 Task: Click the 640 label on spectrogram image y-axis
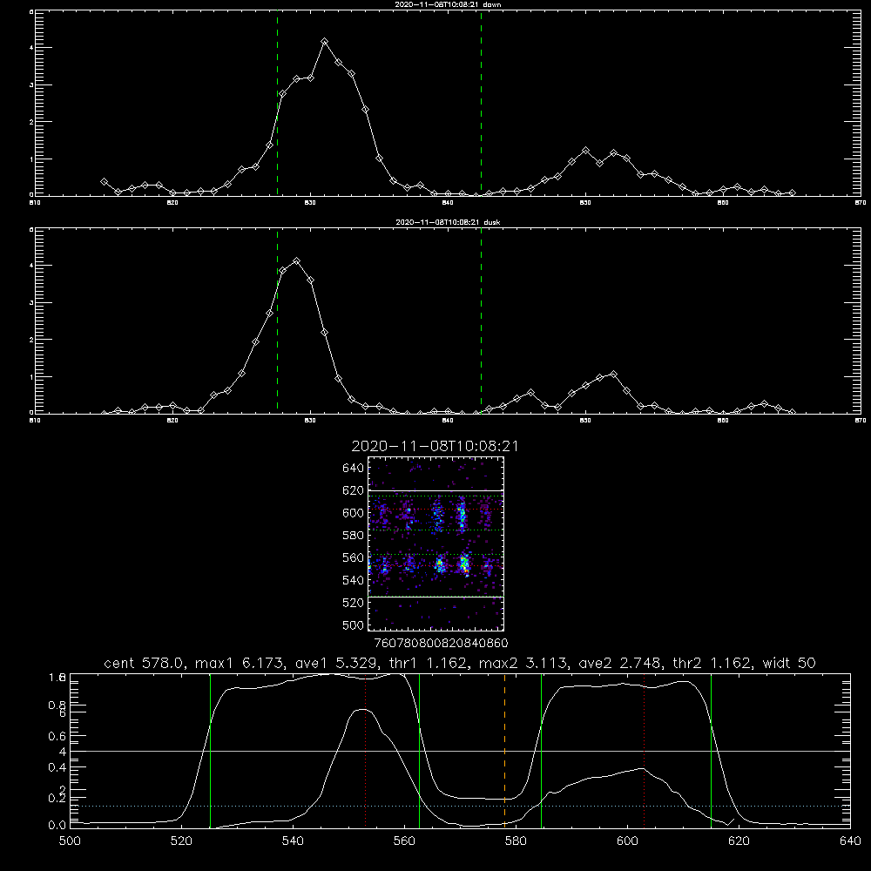pyautogui.click(x=354, y=469)
